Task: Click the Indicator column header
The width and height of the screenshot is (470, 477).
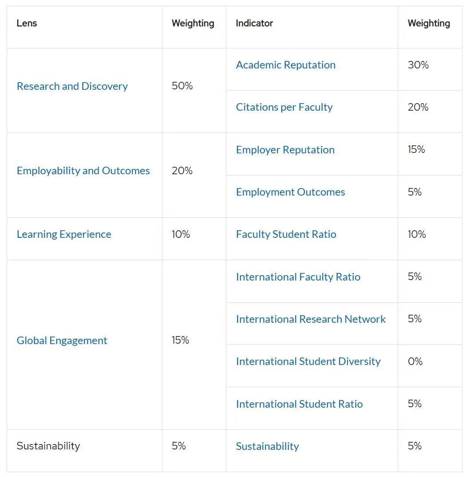Action: click(x=254, y=23)
